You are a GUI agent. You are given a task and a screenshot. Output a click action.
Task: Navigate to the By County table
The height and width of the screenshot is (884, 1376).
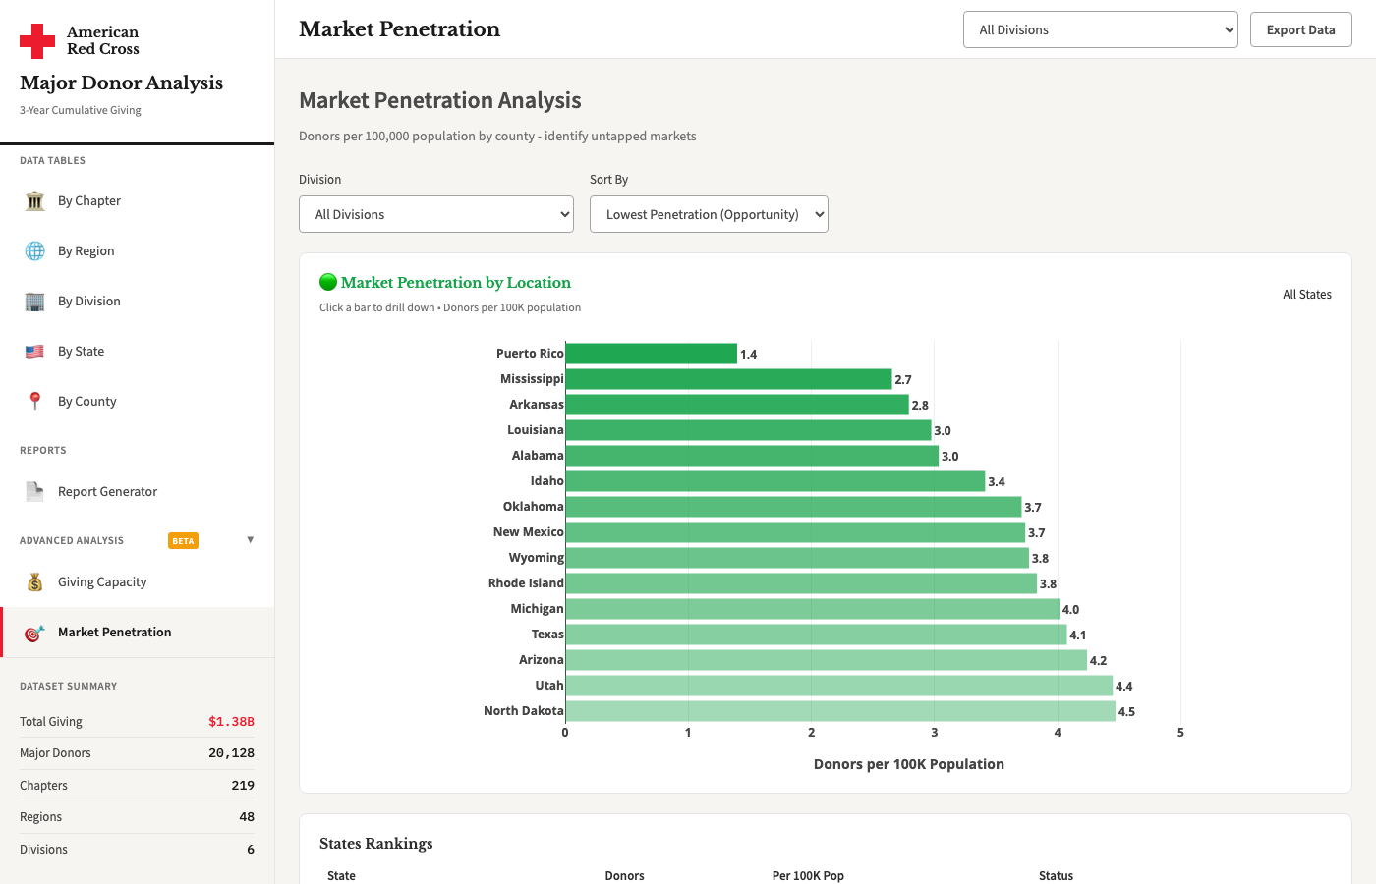(138, 402)
